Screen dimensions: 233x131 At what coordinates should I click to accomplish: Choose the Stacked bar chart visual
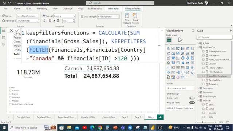168,48
